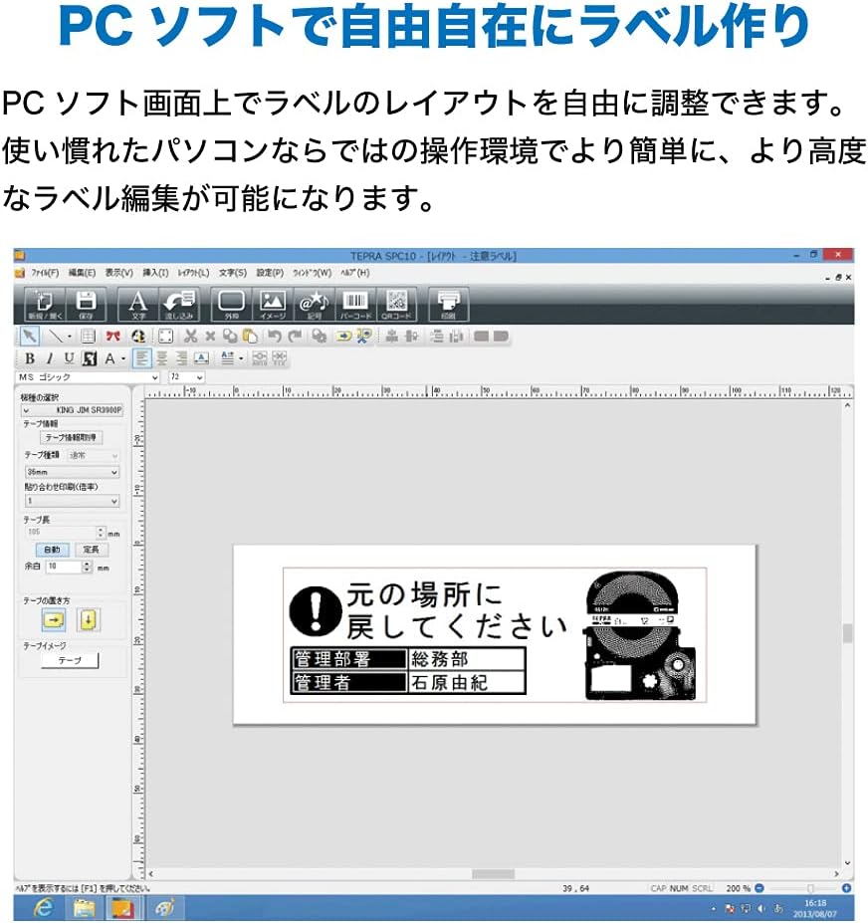Click the 保存 (save) floppy icon
This screenshot has height=923, width=868.
[x=86, y=304]
